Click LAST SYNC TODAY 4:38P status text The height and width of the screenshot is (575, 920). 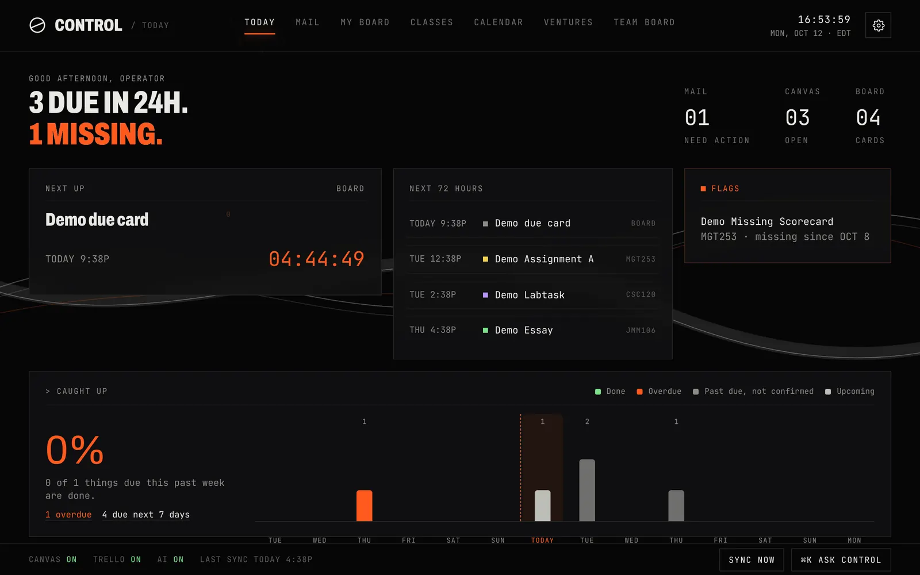click(256, 559)
